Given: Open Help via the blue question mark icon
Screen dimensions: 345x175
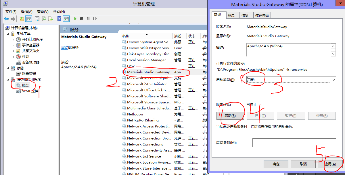Looking at the screenshot, I should click(59, 19).
